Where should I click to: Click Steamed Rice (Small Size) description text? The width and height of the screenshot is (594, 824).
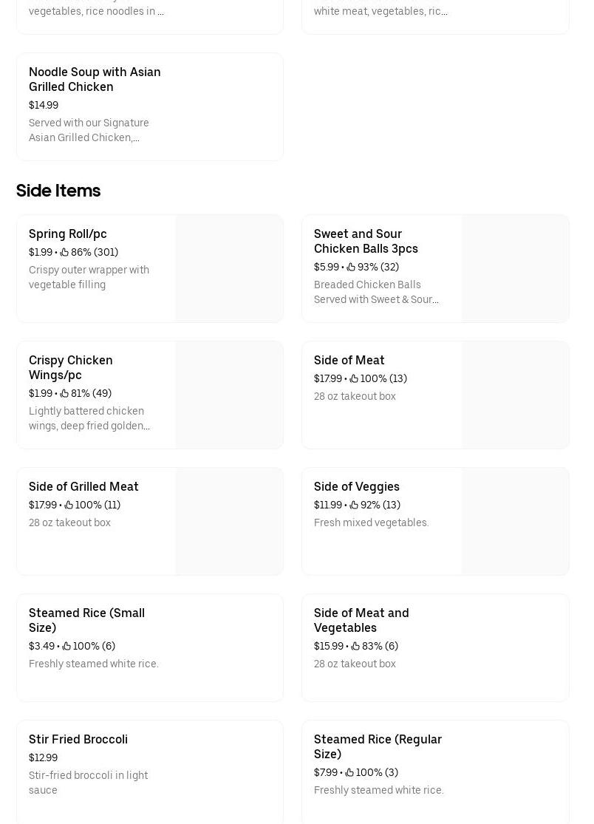[94, 664]
